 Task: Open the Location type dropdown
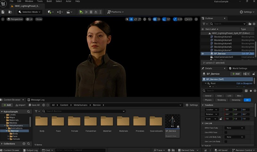(212, 110)
